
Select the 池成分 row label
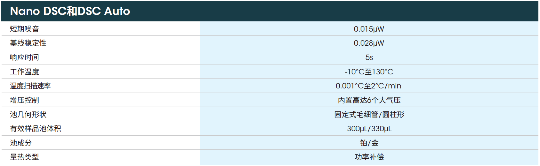point(21,143)
